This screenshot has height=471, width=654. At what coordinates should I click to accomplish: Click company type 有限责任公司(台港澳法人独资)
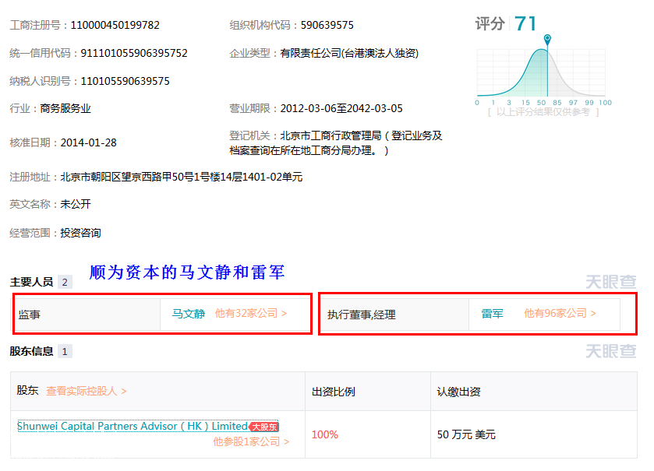point(349,53)
